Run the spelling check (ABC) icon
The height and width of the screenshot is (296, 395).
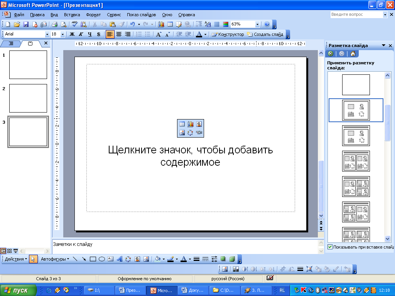(x=74, y=24)
